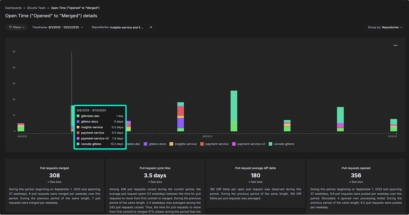This screenshot has height=215, width=409.
Task: Click the vscode-gitlens legend color square
Action: point(270,144)
